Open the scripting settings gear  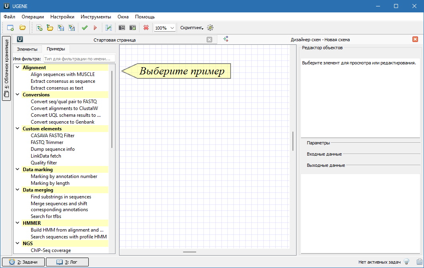210,28
